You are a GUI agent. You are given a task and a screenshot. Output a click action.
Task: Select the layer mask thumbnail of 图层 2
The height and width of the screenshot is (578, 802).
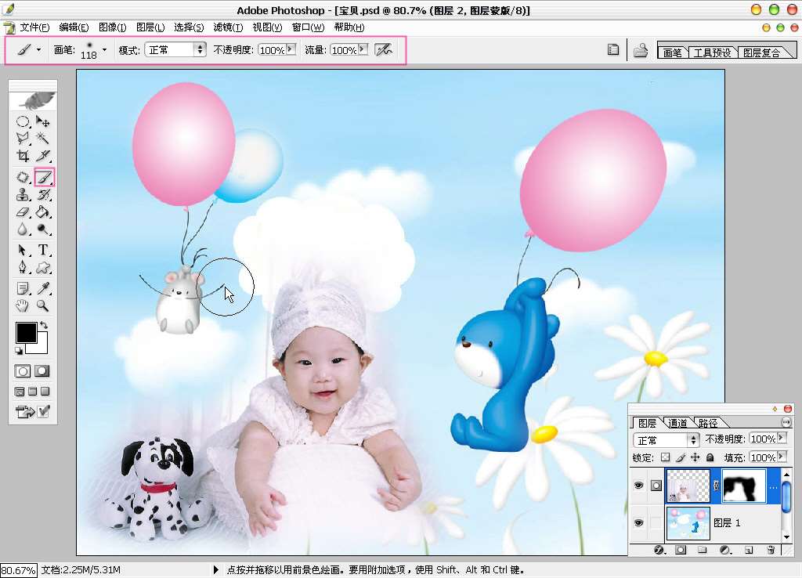[x=742, y=486]
